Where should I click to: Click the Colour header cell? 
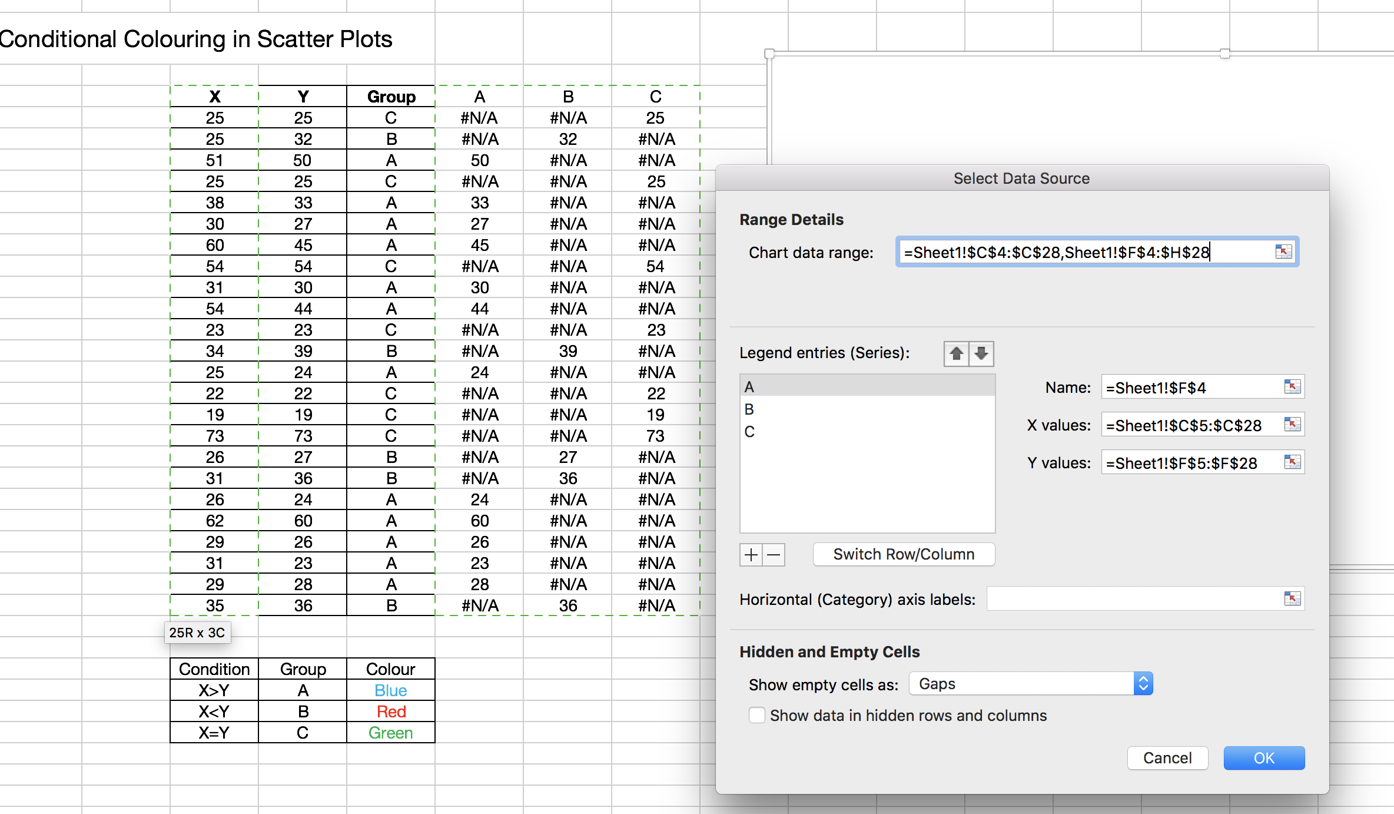click(391, 669)
